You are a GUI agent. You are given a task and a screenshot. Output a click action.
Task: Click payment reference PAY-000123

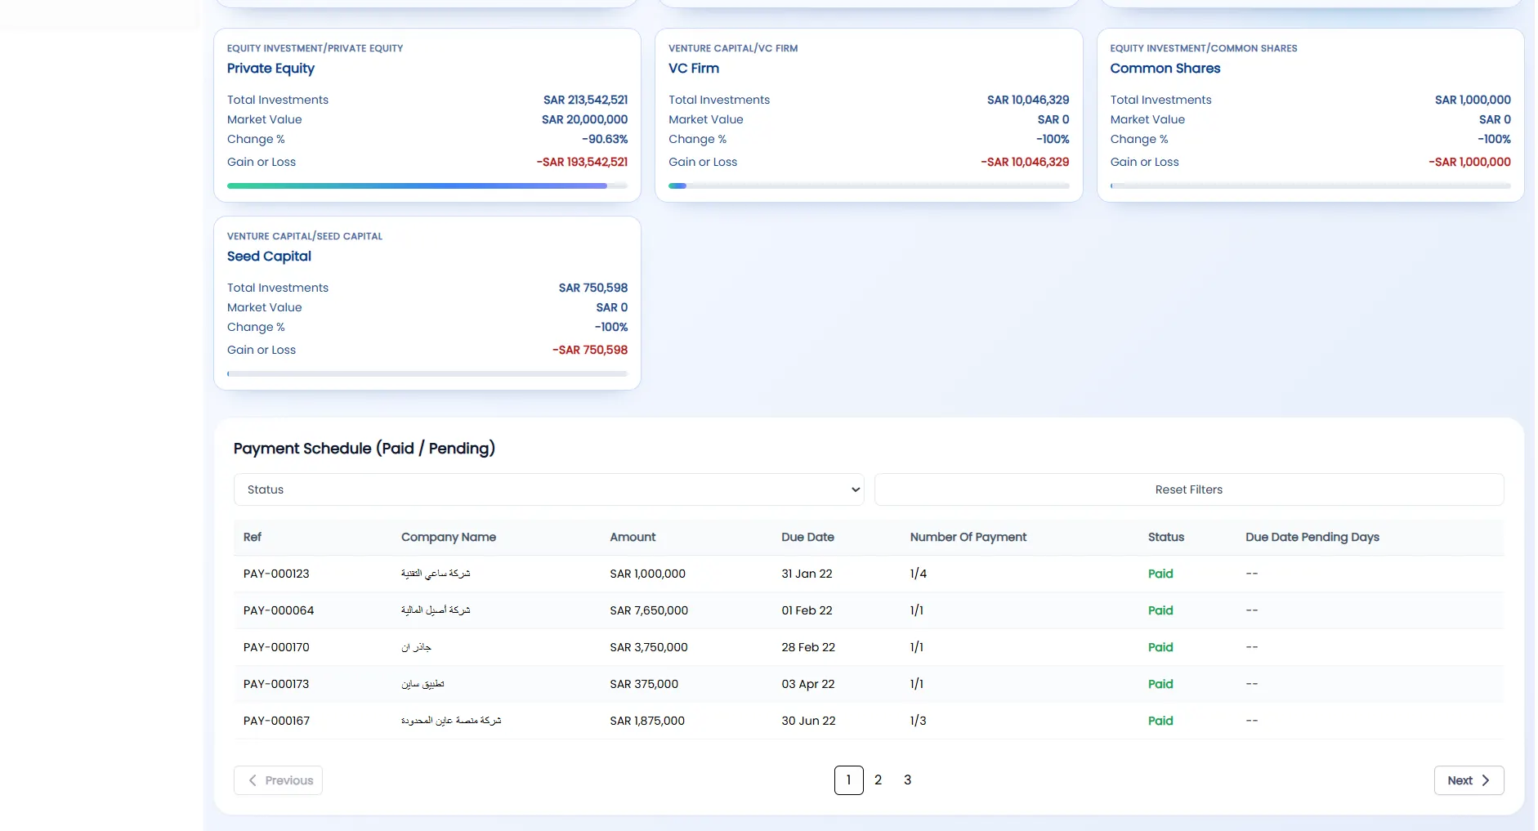276,574
